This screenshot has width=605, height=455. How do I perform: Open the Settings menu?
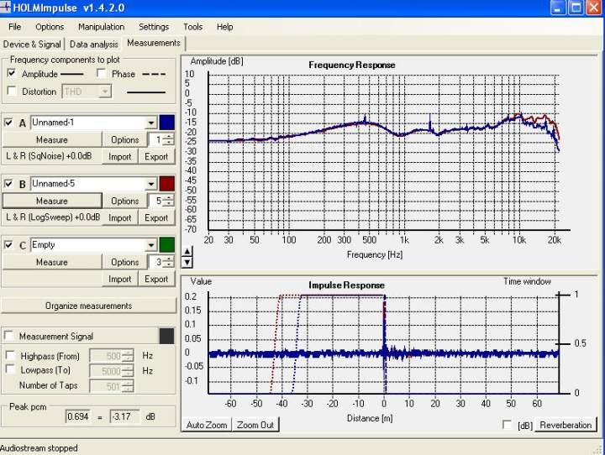(154, 27)
